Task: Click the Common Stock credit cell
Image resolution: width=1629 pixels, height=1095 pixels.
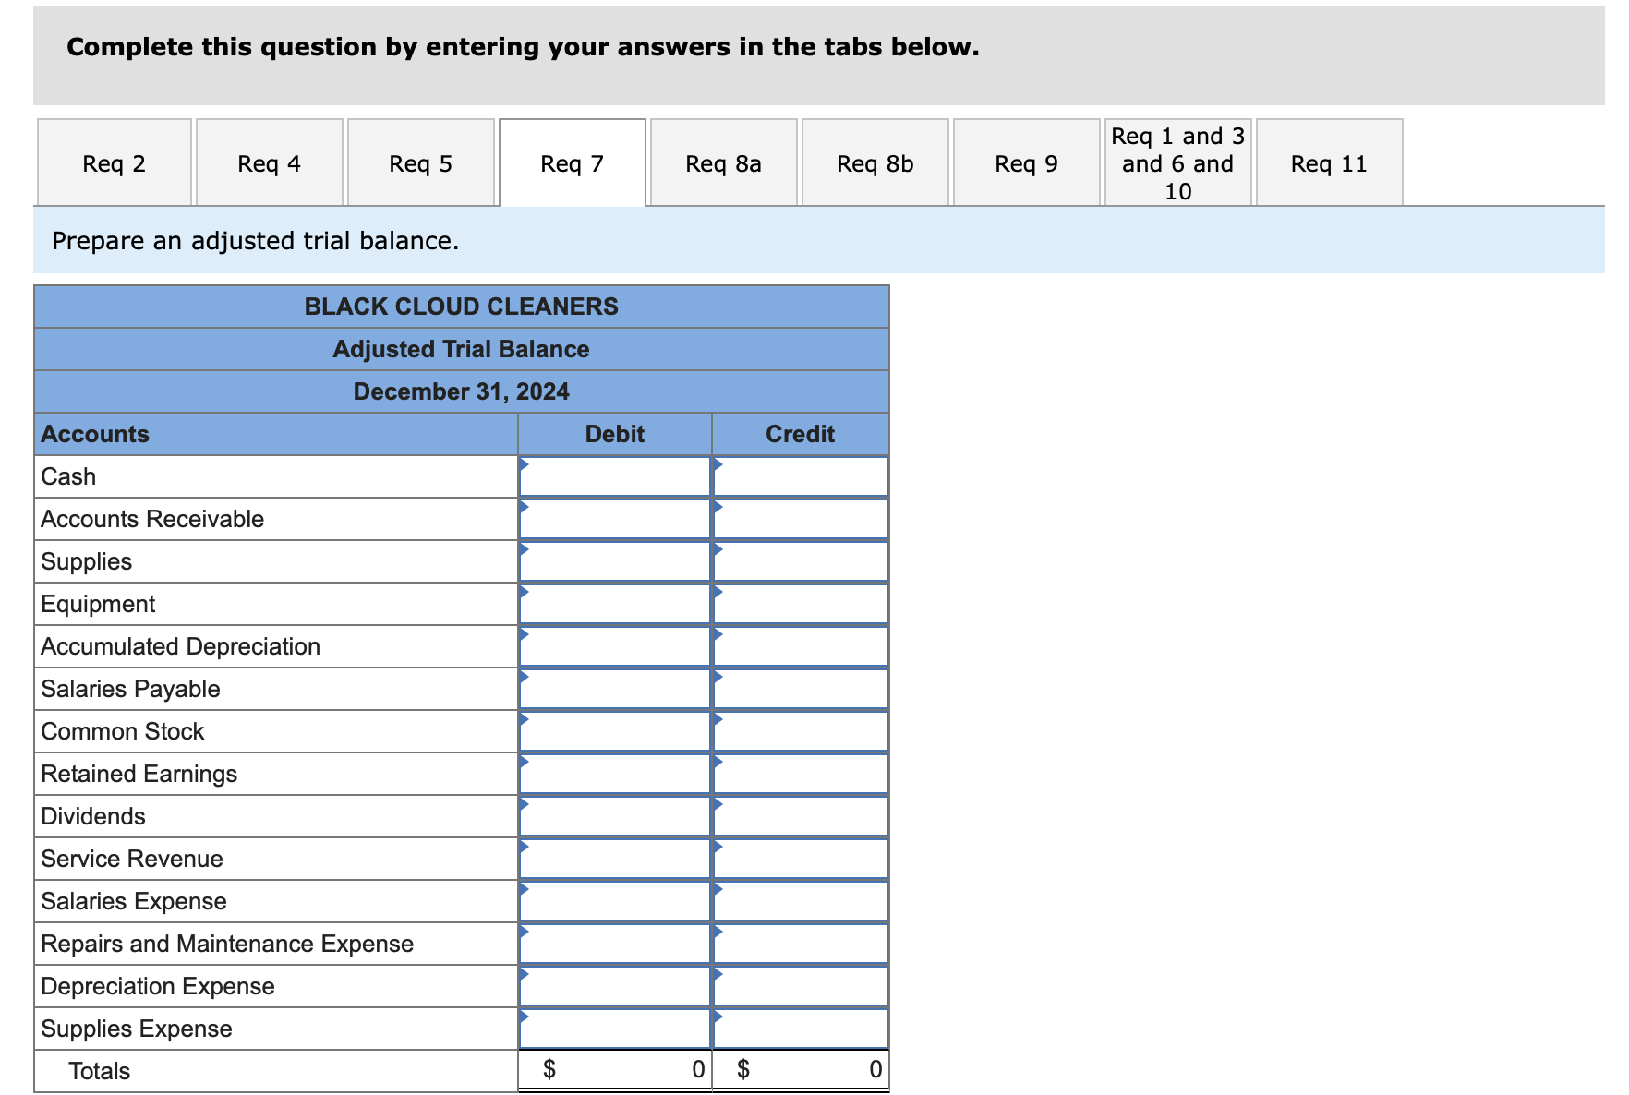Action: click(x=801, y=731)
